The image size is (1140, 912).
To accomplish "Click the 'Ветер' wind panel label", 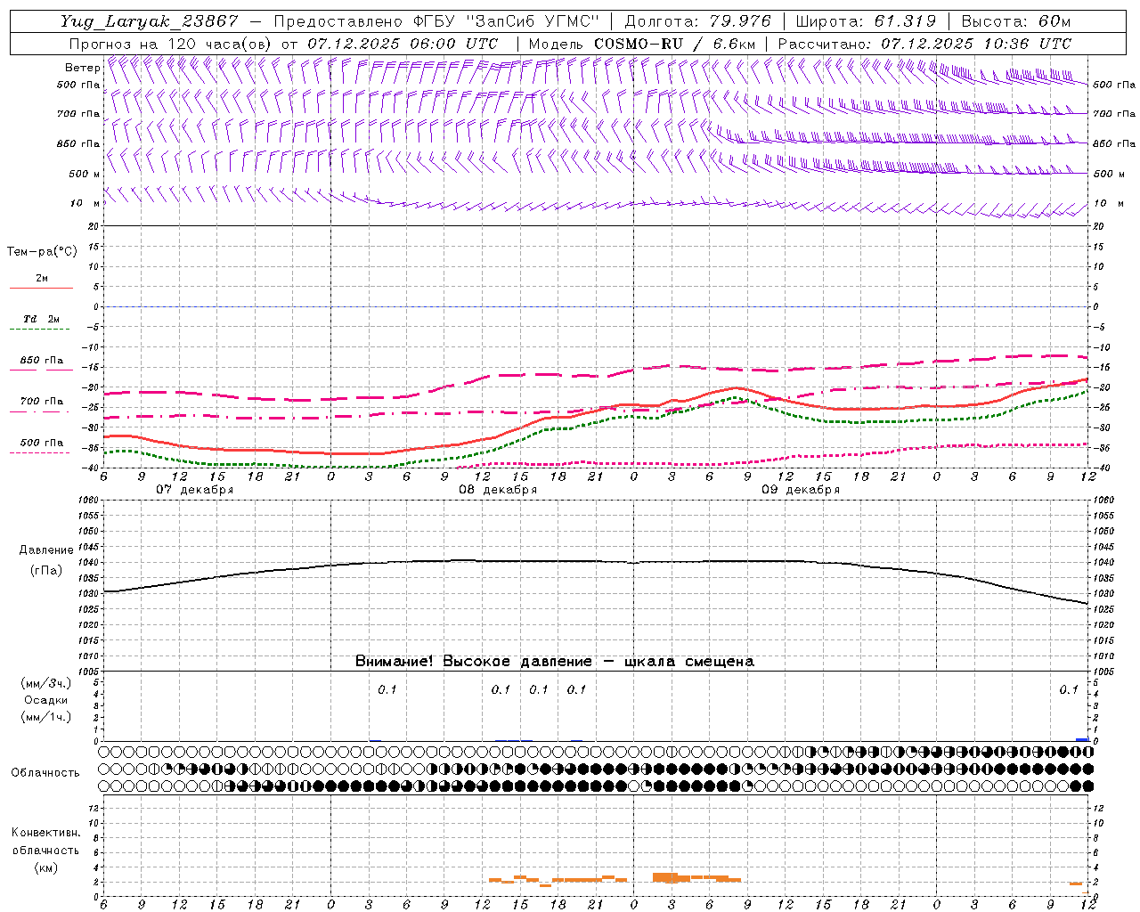I will [x=82, y=68].
